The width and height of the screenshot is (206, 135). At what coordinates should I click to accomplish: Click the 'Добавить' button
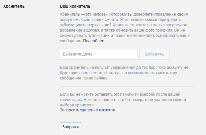tap(154, 54)
